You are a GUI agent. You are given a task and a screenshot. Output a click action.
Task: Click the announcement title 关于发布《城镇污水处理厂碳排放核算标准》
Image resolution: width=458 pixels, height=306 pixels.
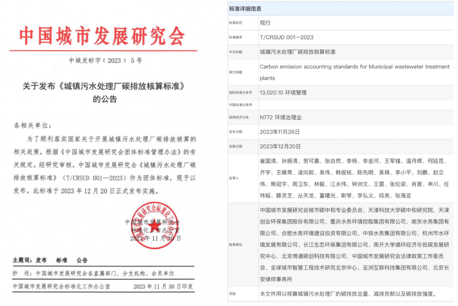coord(105,86)
